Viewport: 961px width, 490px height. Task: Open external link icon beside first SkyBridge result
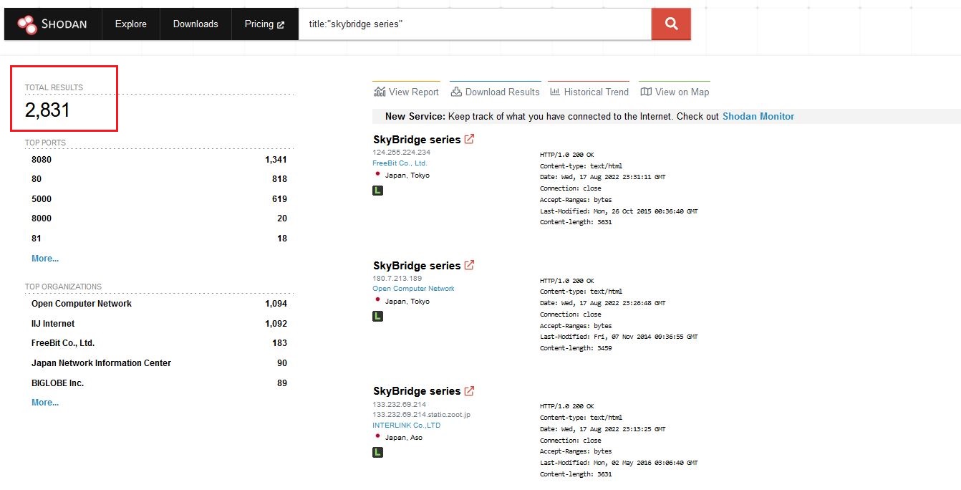pyautogui.click(x=469, y=139)
